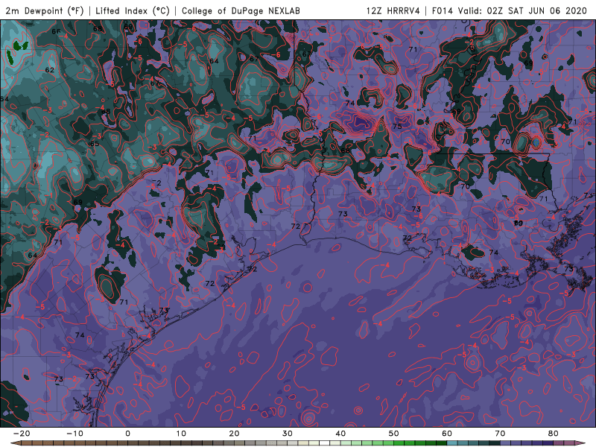Click the 40 label on the color scale
596x447 pixels.
[x=340, y=434]
